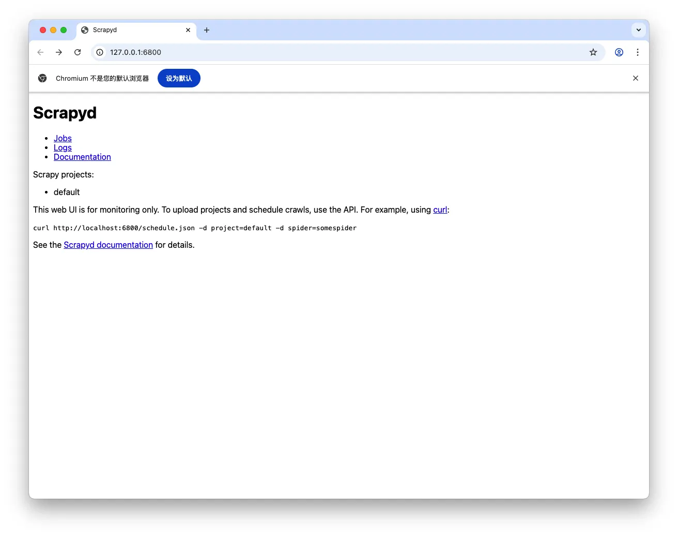The height and width of the screenshot is (537, 678).
Task: Click the green maximize window button
Action: (x=64, y=30)
